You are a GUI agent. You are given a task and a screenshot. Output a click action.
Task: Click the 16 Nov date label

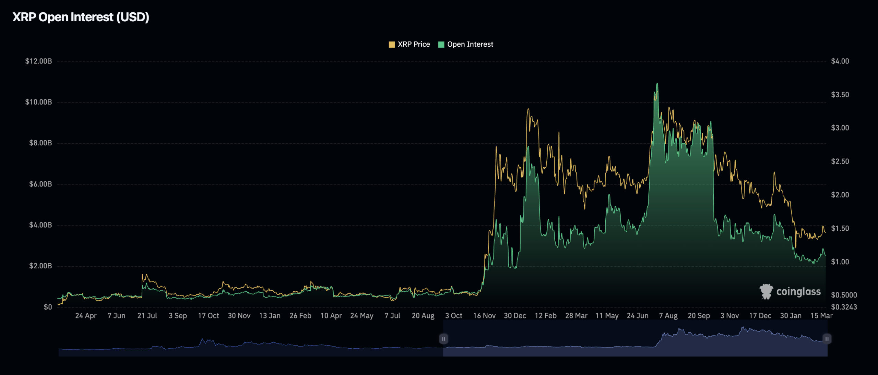tap(484, 316)
